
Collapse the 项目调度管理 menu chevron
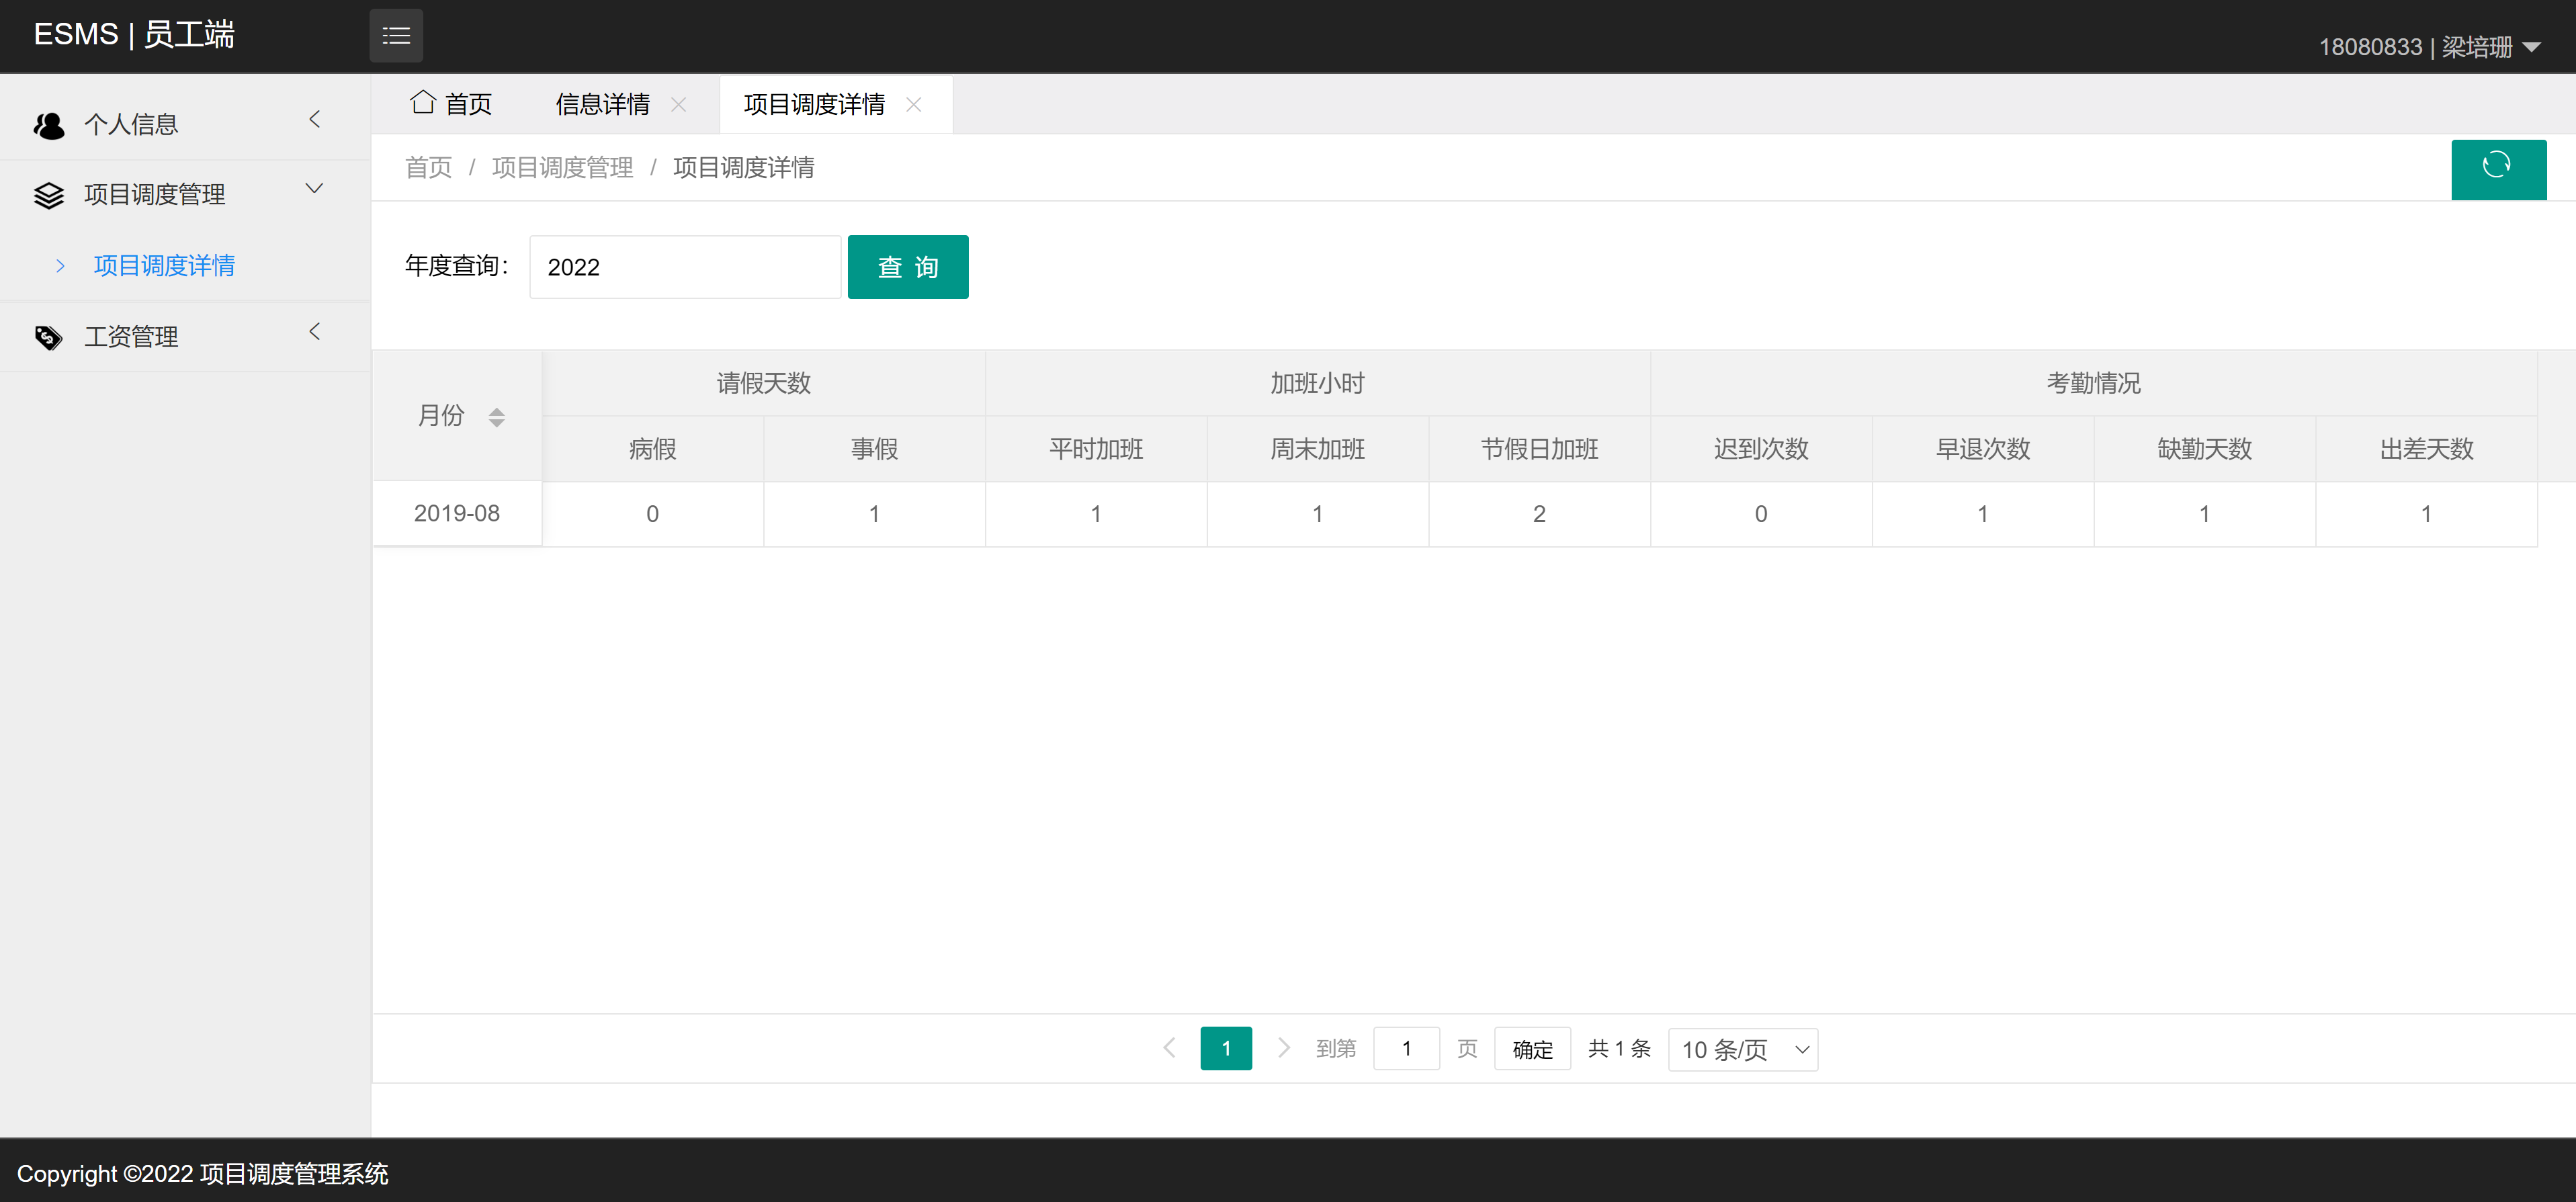315,189
